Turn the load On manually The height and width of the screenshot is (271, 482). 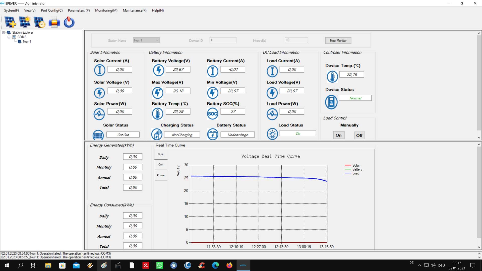click(339, 135)
